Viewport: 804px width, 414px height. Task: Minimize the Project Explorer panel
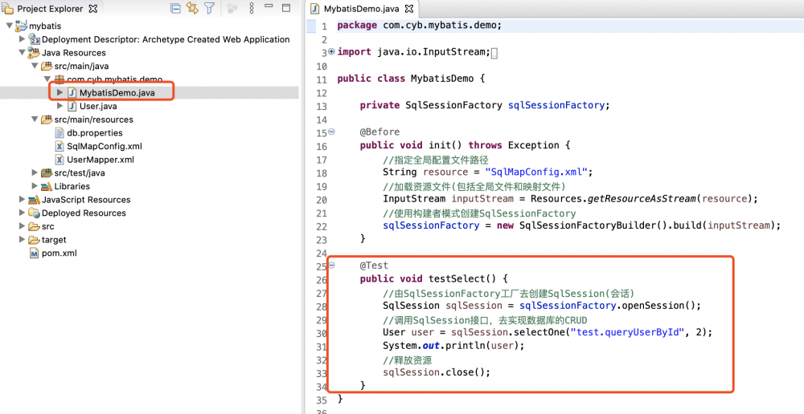269,6
